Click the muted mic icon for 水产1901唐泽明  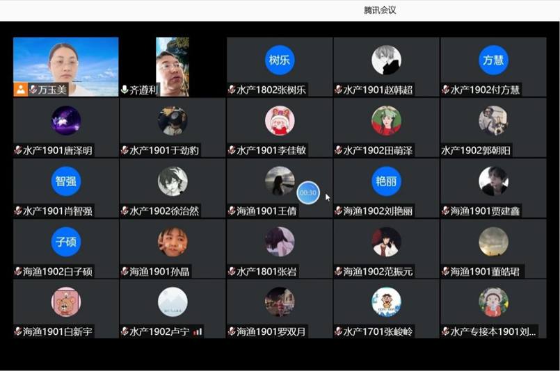tap(17, 151)
